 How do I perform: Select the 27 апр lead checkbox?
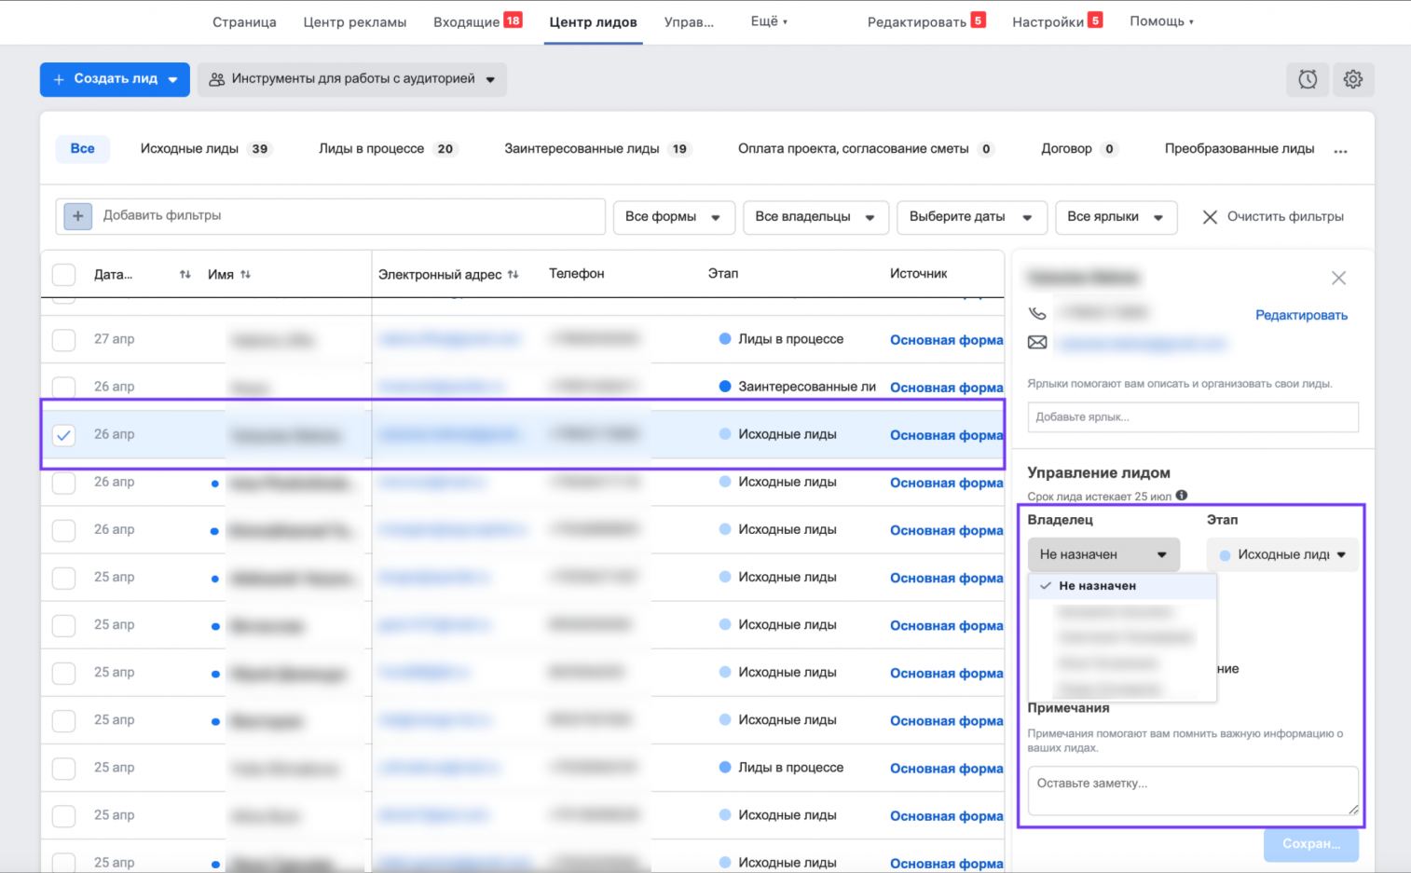click(63, 340)
